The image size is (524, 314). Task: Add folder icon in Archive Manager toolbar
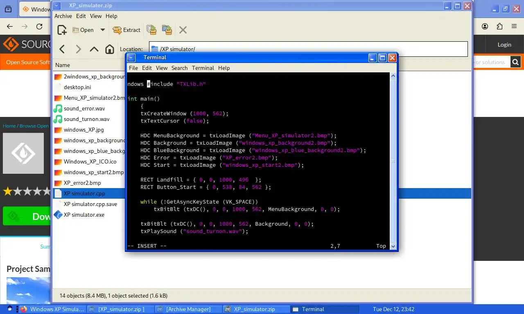pos(167,30)
